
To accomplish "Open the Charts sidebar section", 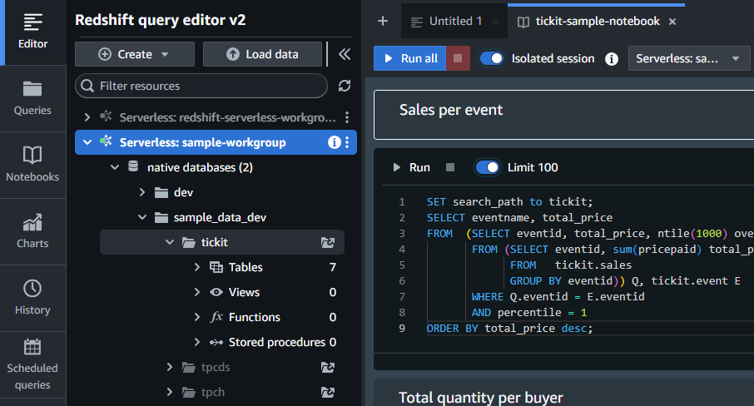I will (x=32, y=231).
